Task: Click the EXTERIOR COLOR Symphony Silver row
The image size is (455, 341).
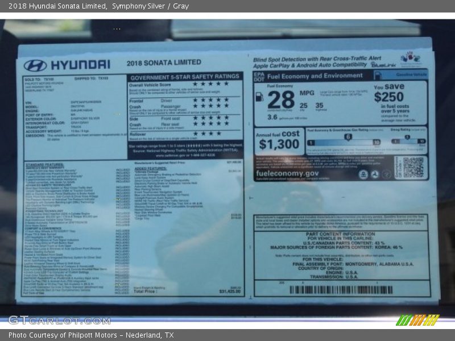Action: click(63, 119)
